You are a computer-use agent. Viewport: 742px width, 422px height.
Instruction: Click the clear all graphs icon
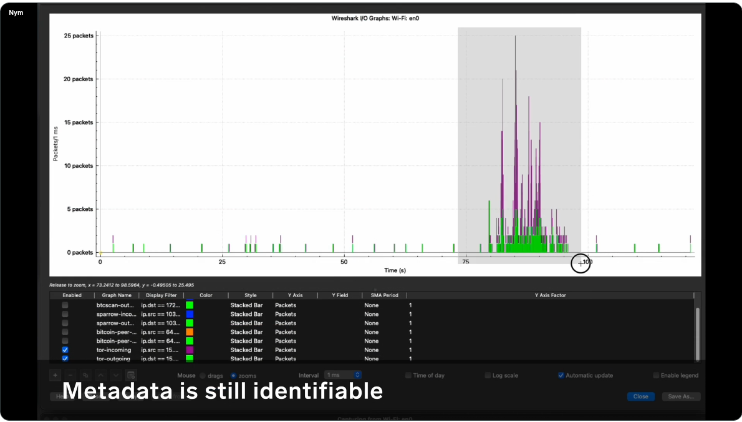tap(130, 375)
